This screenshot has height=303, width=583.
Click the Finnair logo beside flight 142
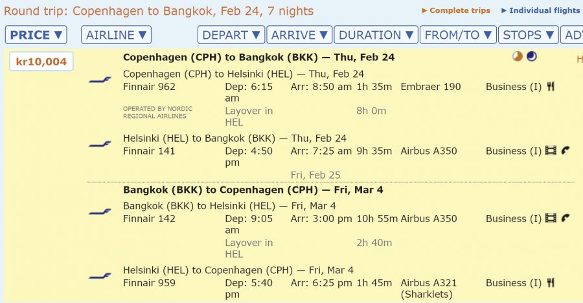[x=100, y=212]
